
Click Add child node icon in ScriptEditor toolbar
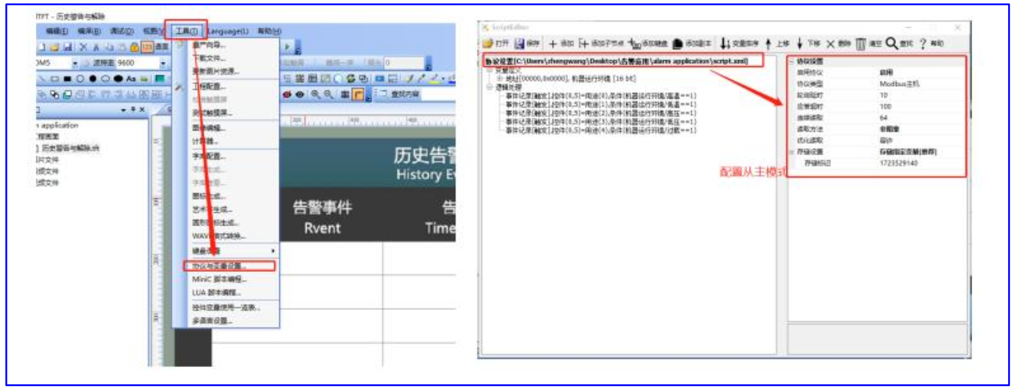(x=584, y=43)
